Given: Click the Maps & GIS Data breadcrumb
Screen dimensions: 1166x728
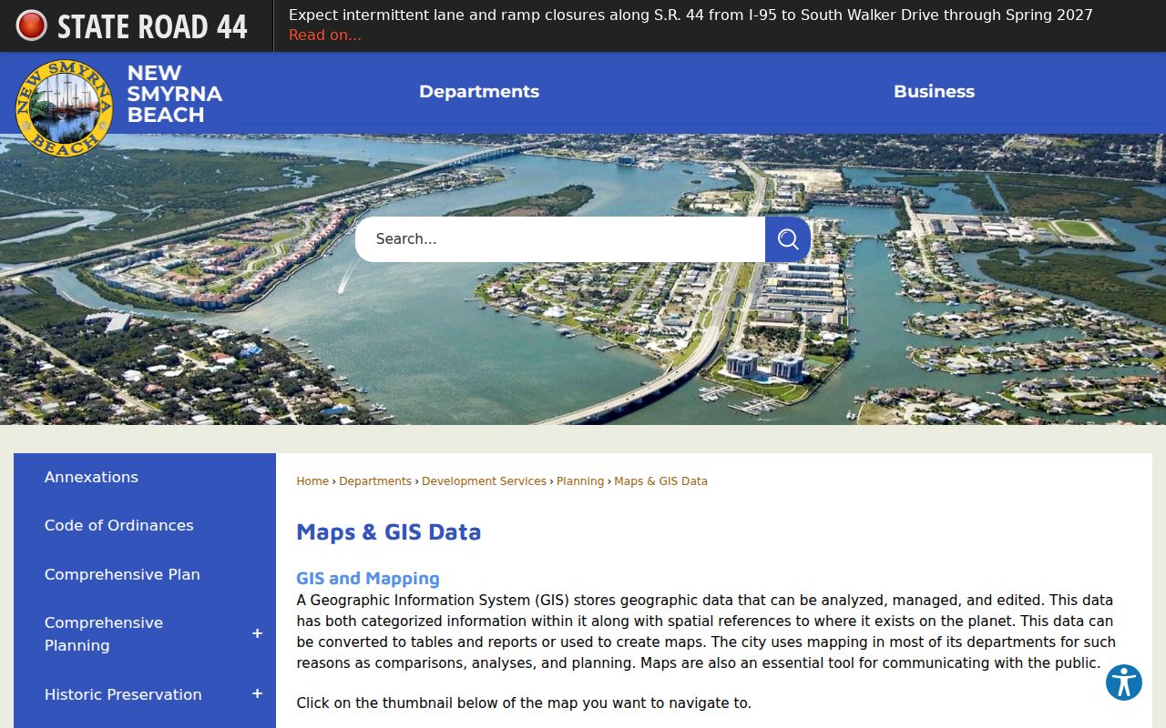Looking at the screenshot, I should pyautogui.click(x=660, y=481).
